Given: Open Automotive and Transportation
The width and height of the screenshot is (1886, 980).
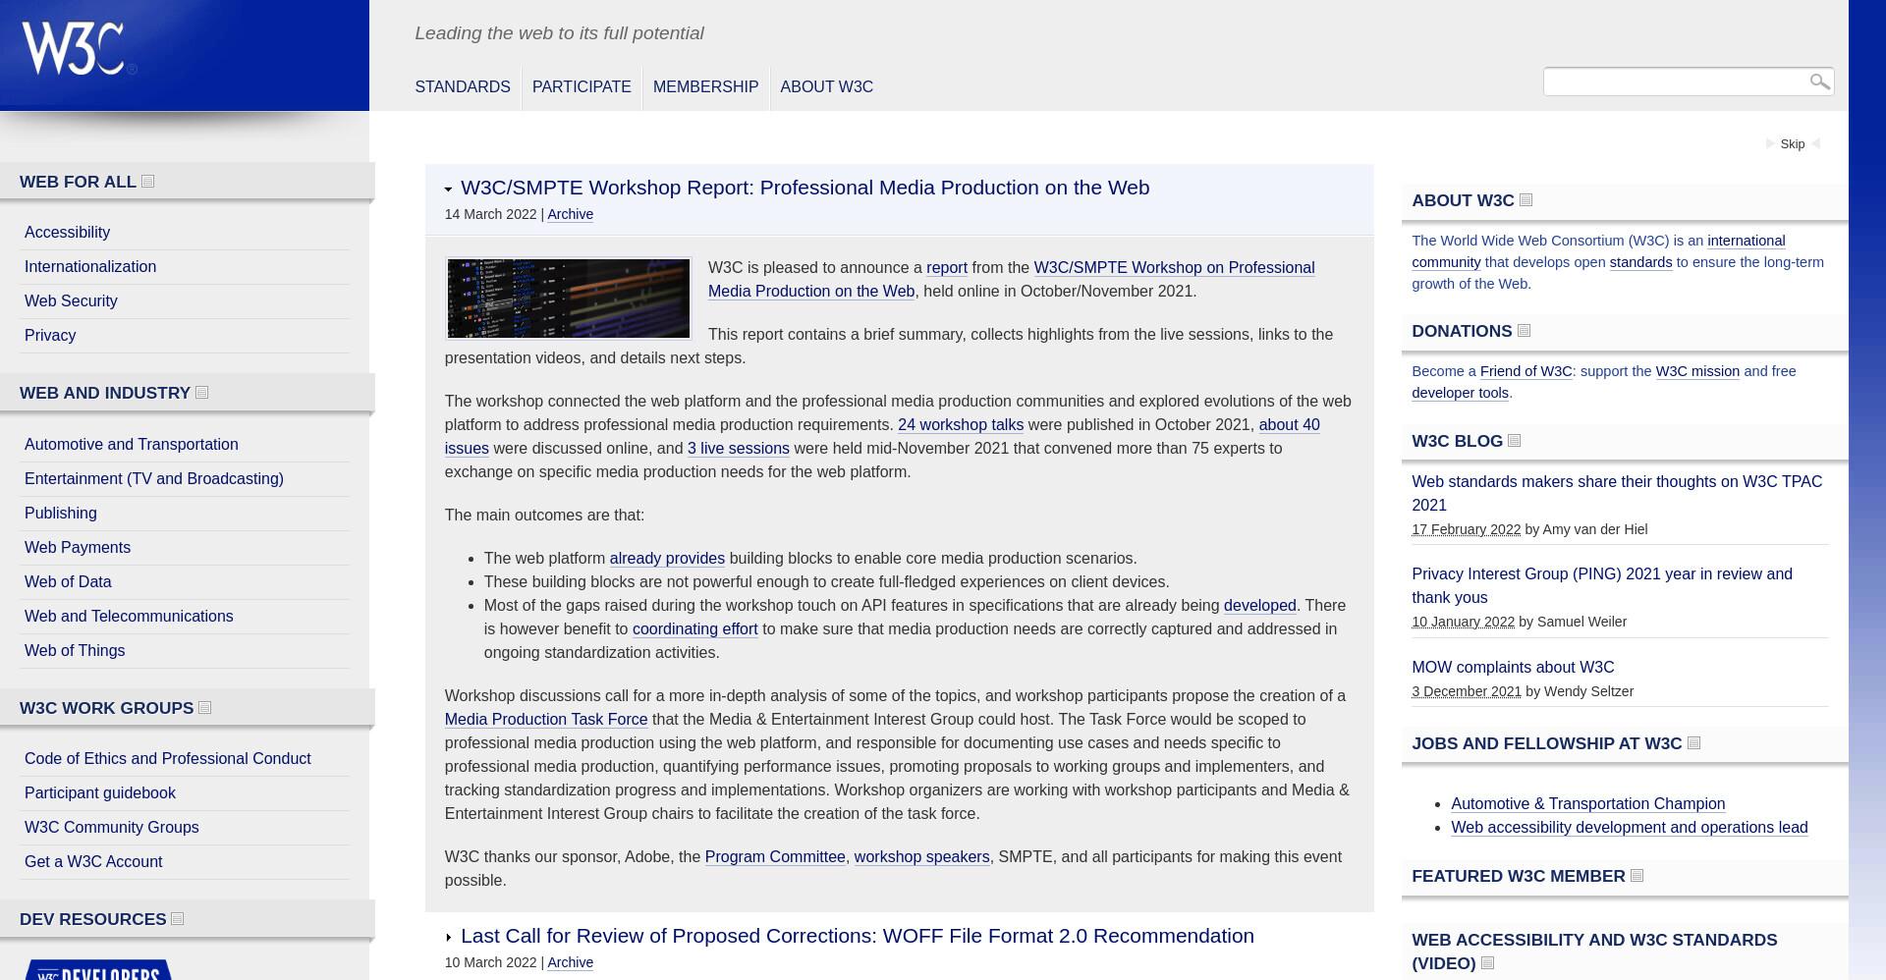Looking at the screenshot, I should (x=132, y=445).
